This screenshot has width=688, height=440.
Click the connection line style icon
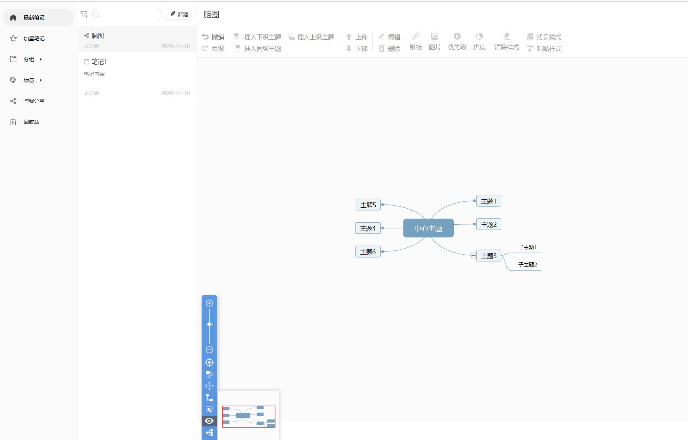click(209, 398)
